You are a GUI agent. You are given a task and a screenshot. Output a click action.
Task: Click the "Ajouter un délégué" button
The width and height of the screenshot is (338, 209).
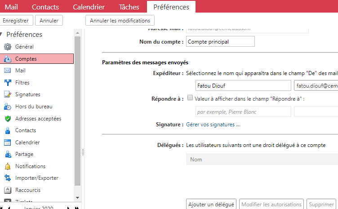[x=211, y=205]
